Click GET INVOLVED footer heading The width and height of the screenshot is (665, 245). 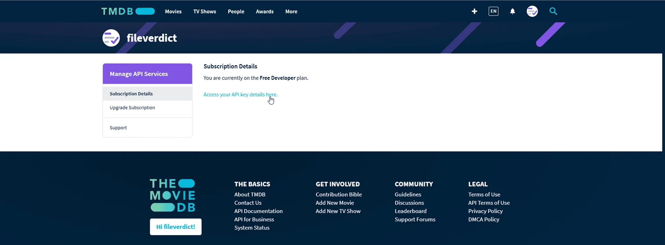click(x=338, y=184)
